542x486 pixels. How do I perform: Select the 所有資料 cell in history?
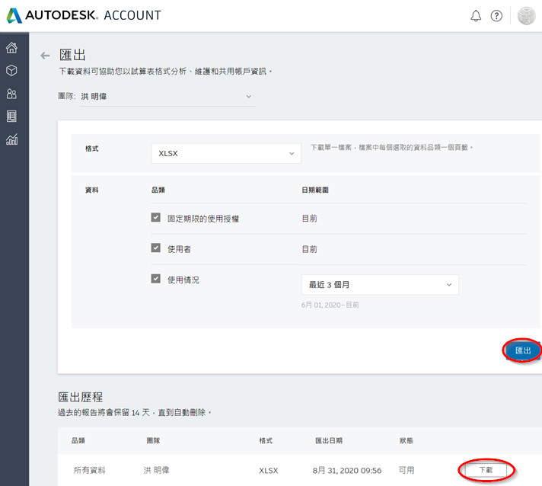90,471
